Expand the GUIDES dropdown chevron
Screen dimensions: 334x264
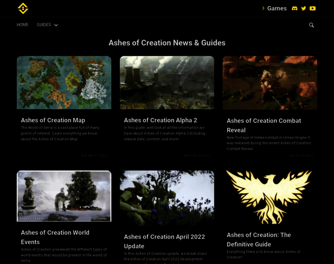tap(56, 25)
